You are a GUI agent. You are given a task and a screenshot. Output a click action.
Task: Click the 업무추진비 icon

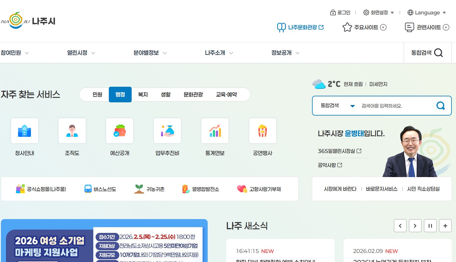167,131
